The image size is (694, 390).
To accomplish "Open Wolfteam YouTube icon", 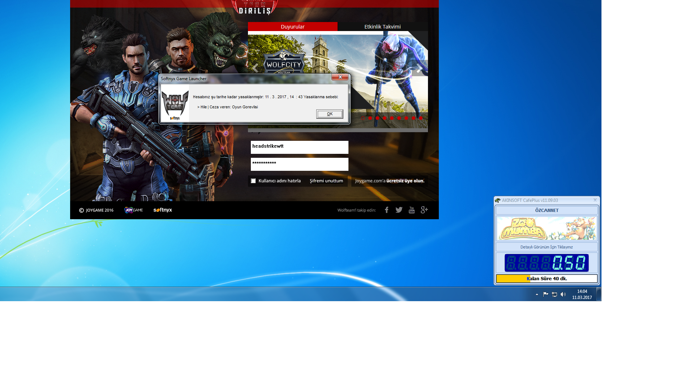I will click(x=412, y=210).
